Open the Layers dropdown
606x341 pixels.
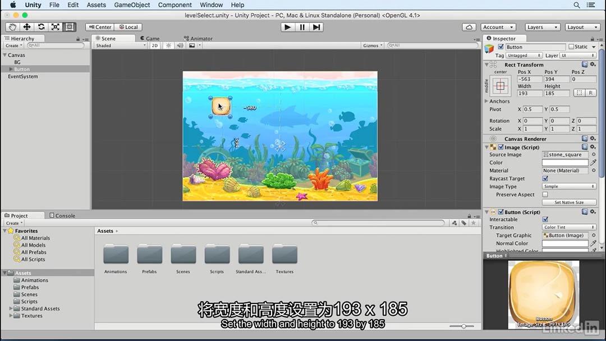coord(543,27)
